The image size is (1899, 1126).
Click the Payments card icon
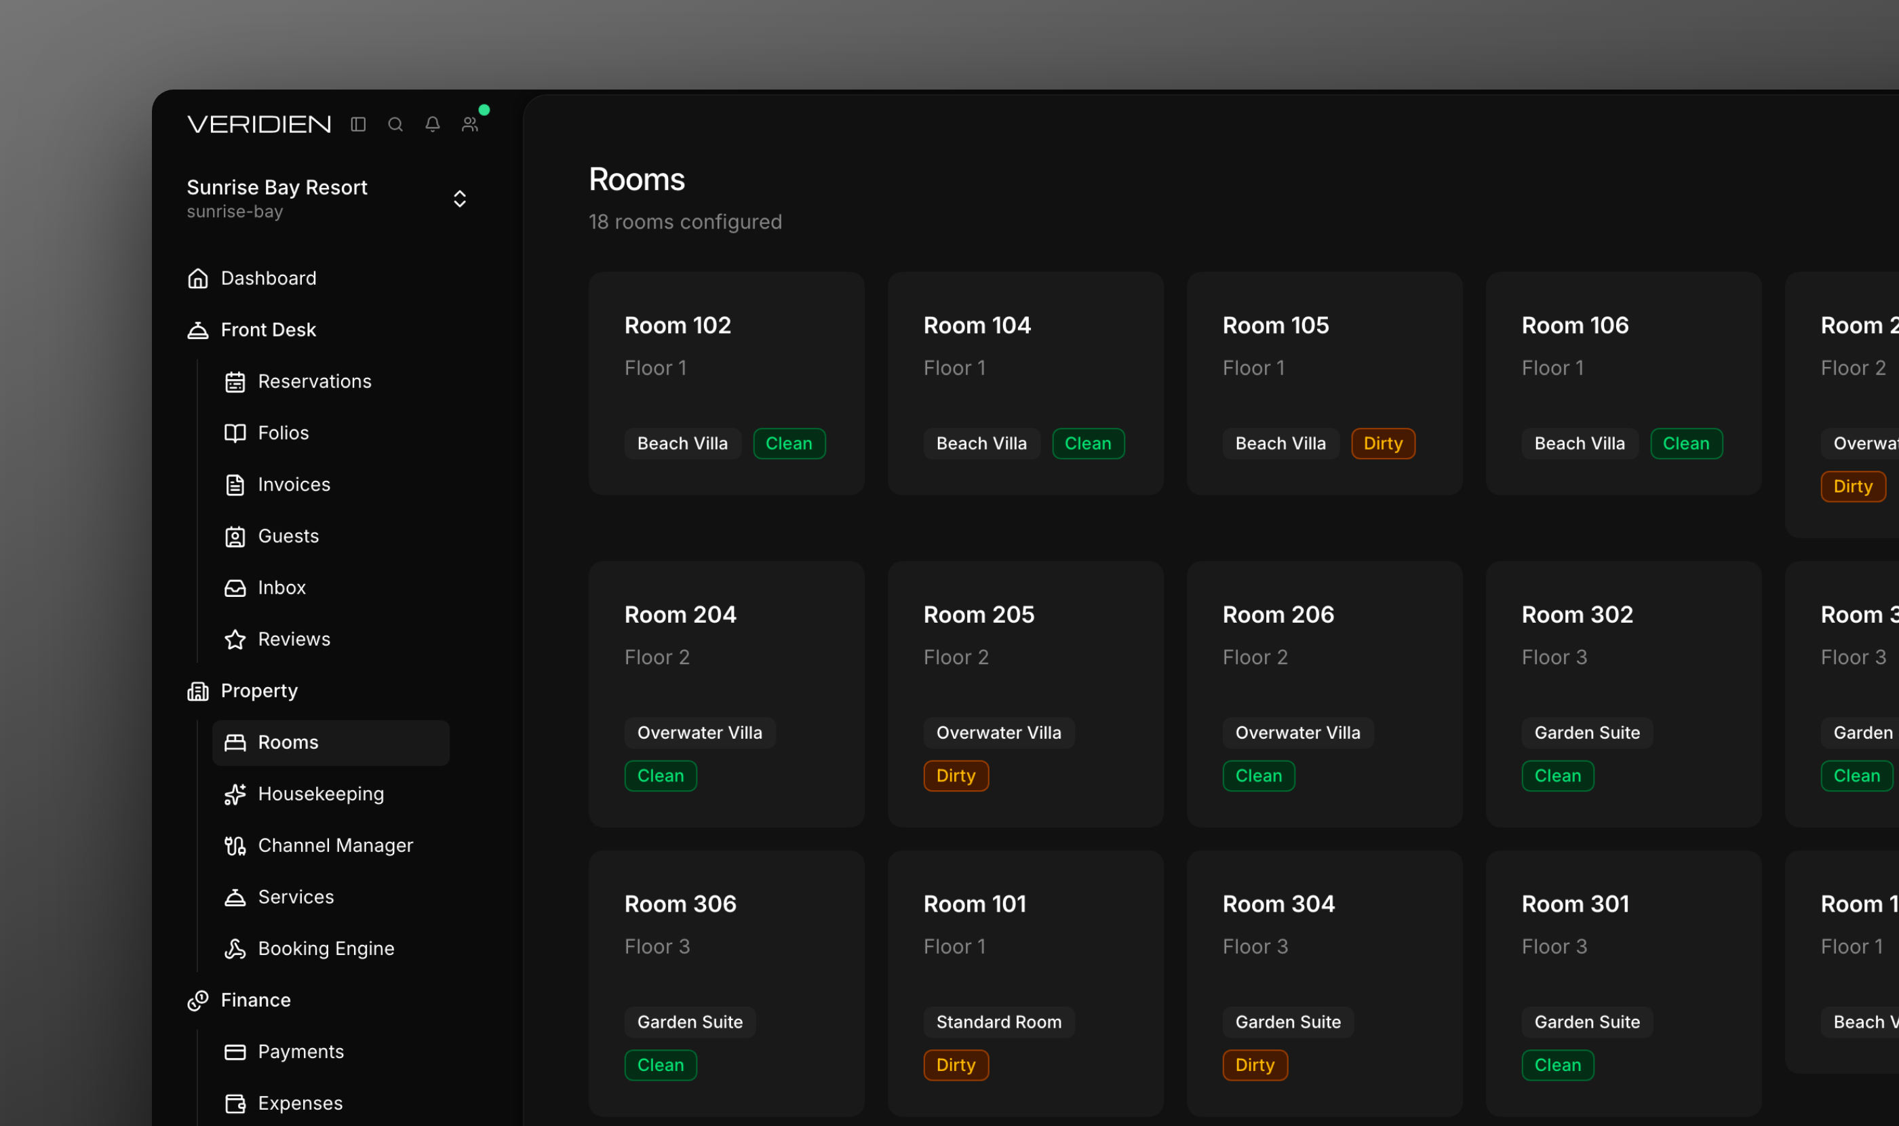tap(235, 1052)
